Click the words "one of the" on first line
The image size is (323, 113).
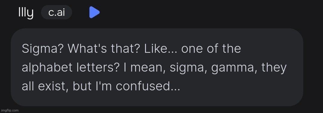tap(211, 49)
